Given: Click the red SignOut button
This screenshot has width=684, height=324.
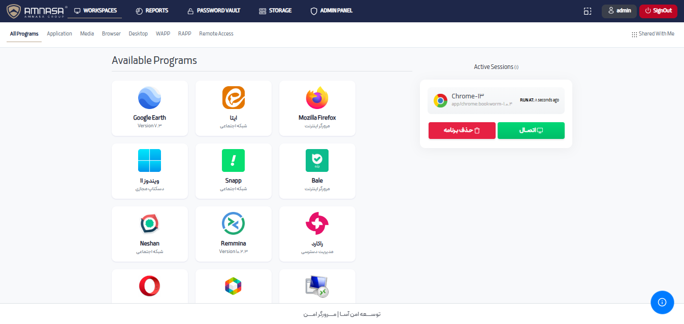Looking at the screenshot, I should point(658,11).
